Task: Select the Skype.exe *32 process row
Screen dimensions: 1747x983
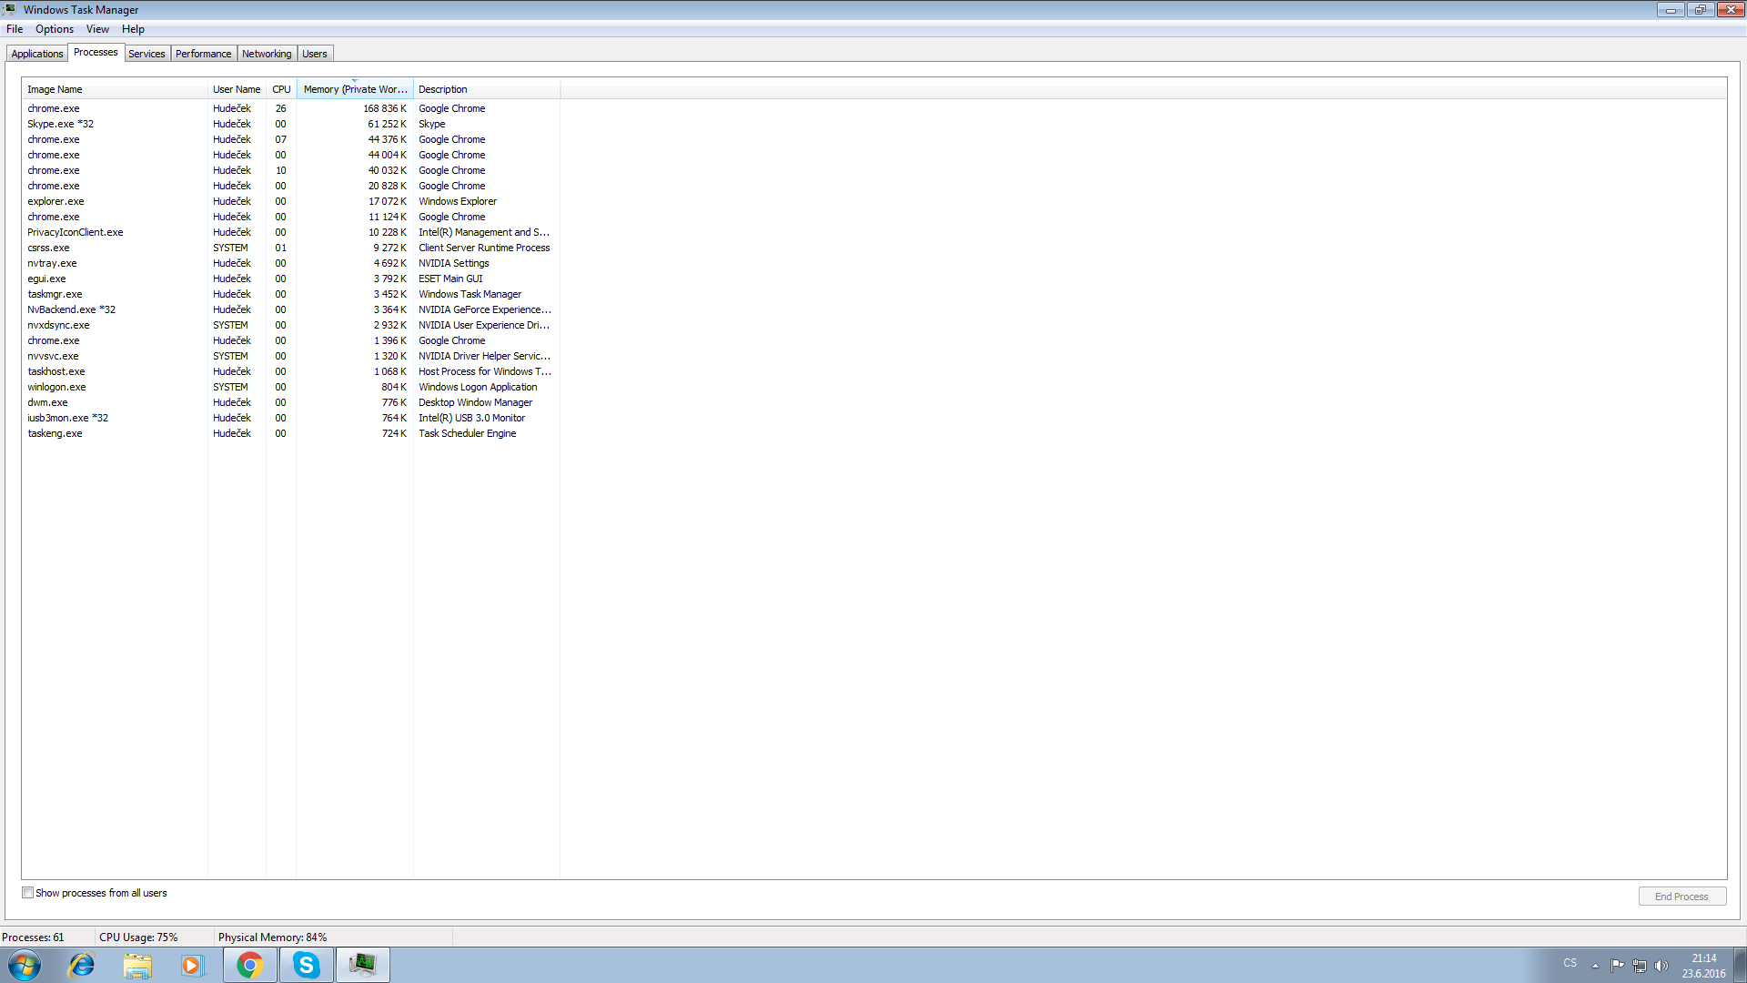Action: pyautogui.click(x=60, y=124)
